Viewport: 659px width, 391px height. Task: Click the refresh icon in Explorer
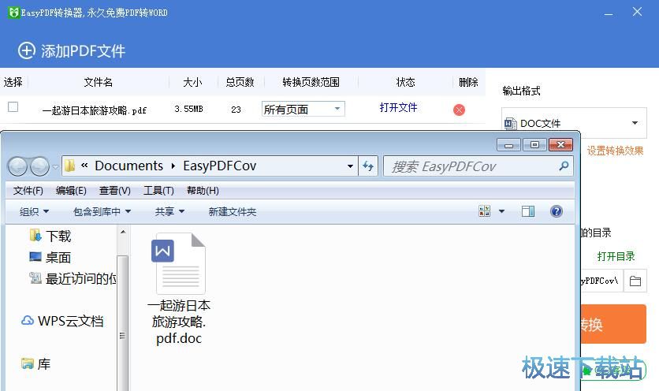[x=368, y=166]
